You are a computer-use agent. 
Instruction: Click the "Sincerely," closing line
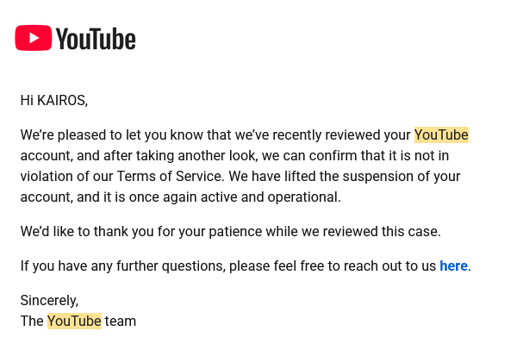pyautogui.click(x=49, y=300)
